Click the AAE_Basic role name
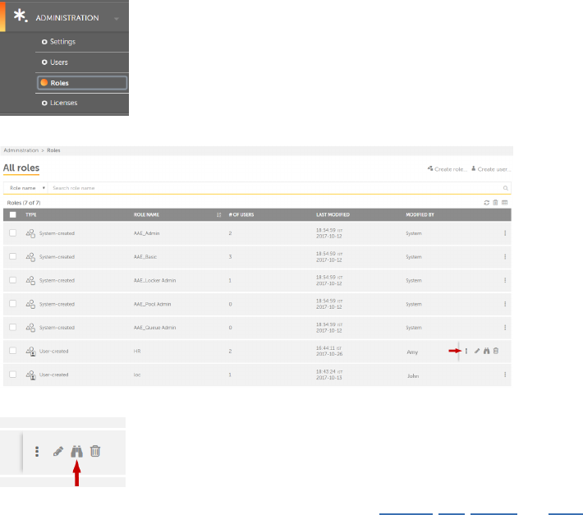 tap(145, 256)
